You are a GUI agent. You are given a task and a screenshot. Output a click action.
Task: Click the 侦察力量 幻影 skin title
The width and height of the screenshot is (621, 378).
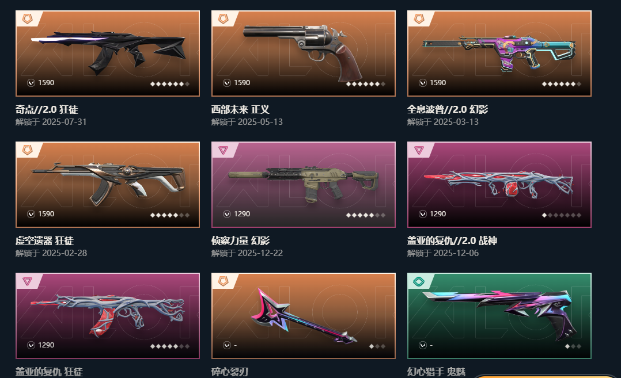(240, 240)
